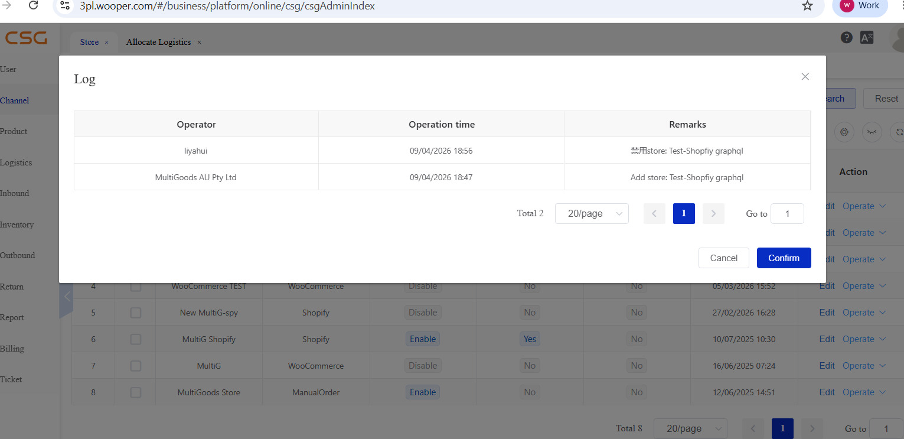Click the 09/04/2026 18:56 operation time
Screen dimensions: 904x439
pos(441,151)
